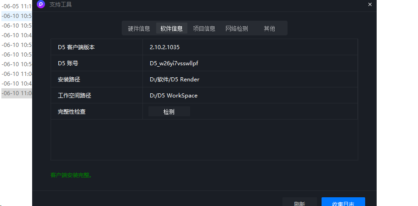Click the install path D:/软件/D5 Render
The height and width of the screenshot is (206, 418).
click(x=175, y=79)
